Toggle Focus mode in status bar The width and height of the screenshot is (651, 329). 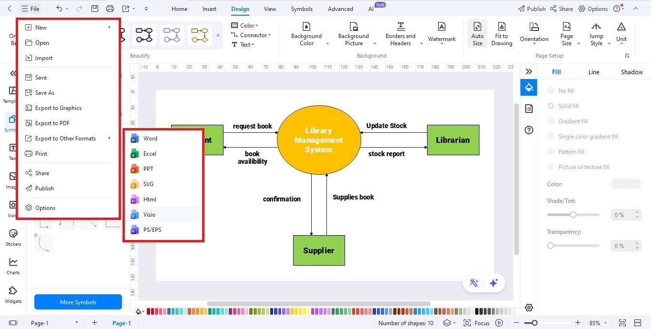(477, 323)
